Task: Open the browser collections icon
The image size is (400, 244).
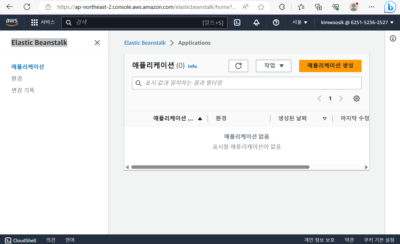Action: pos(318,7)
